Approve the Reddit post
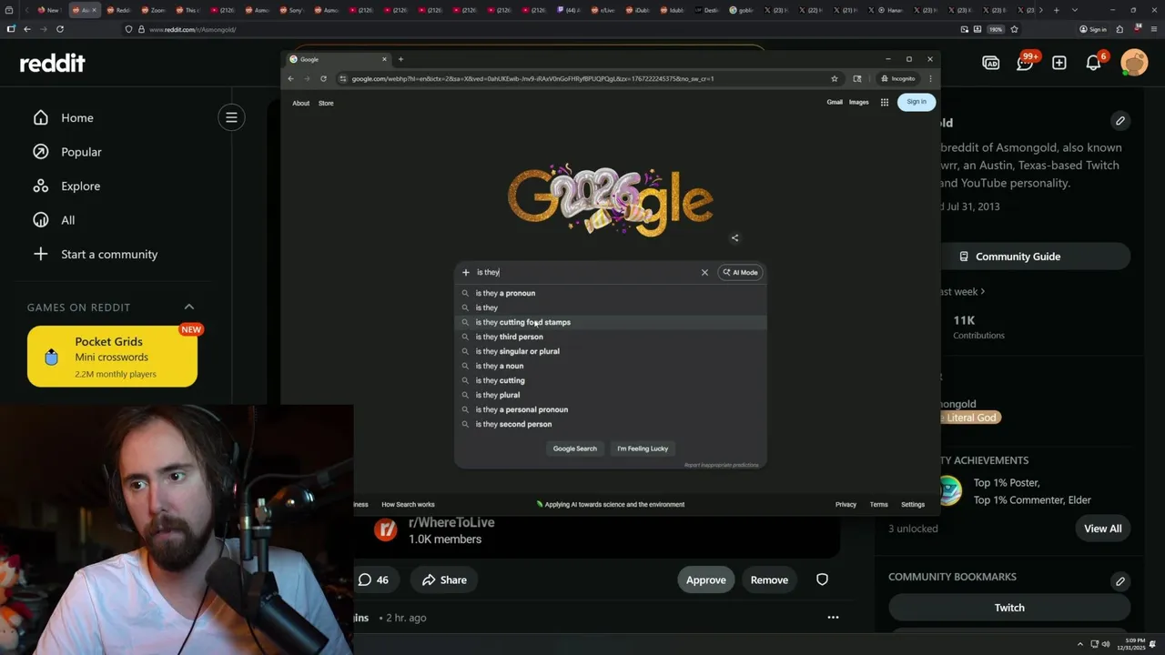Image resolution: width=1165 pixels, height=655 pixels. pos(706,579)
